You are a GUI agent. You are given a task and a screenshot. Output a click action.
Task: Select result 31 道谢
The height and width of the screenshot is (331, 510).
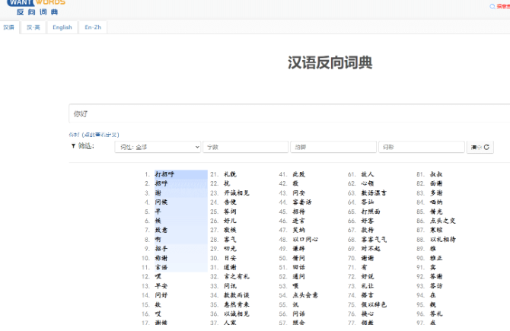pos(231,267)
